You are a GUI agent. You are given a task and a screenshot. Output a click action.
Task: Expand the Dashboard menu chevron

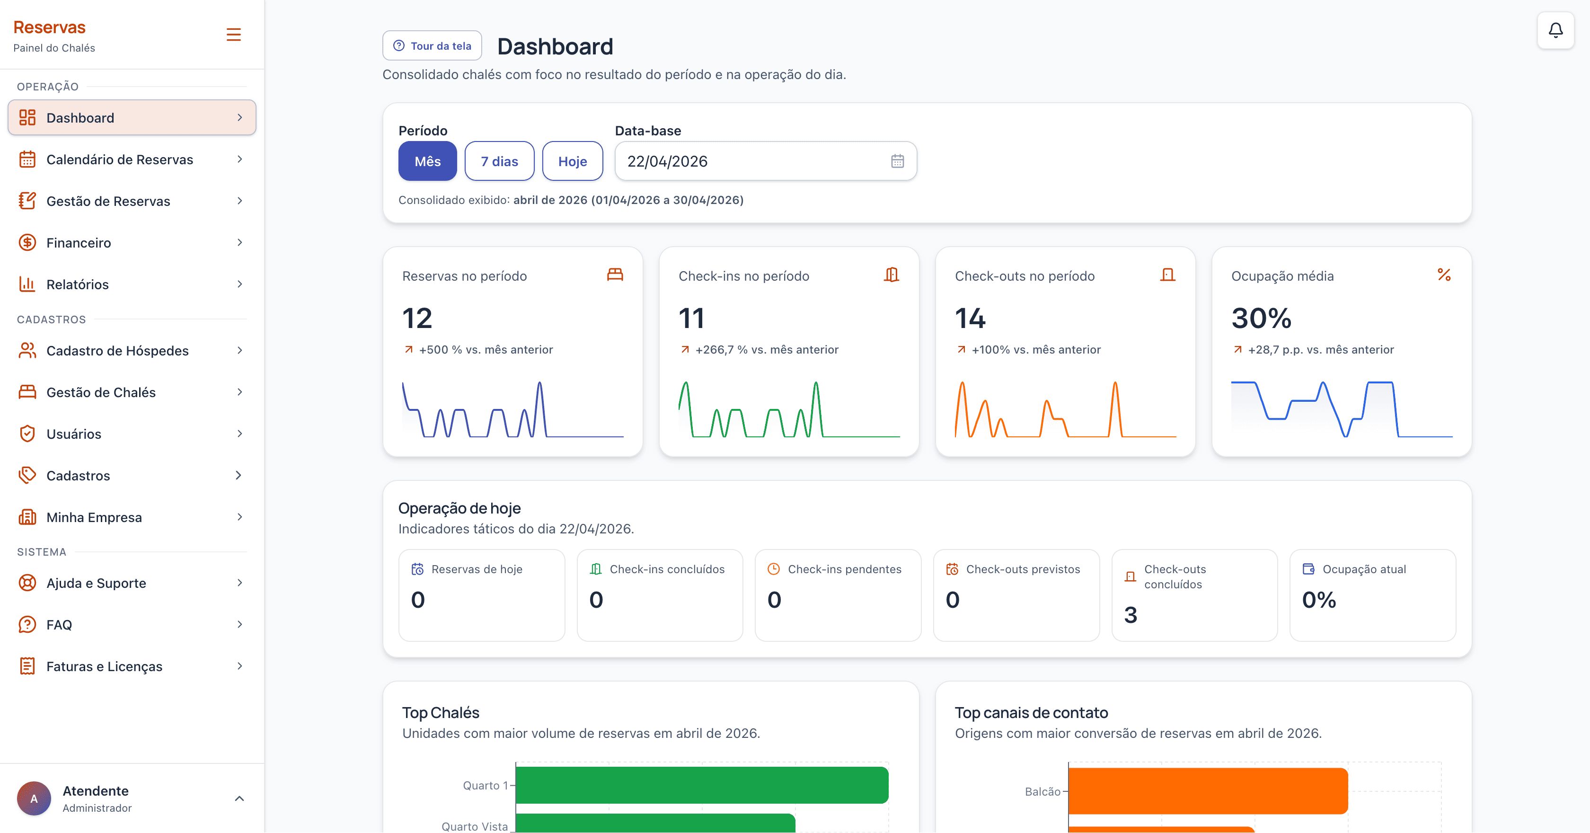239,117
